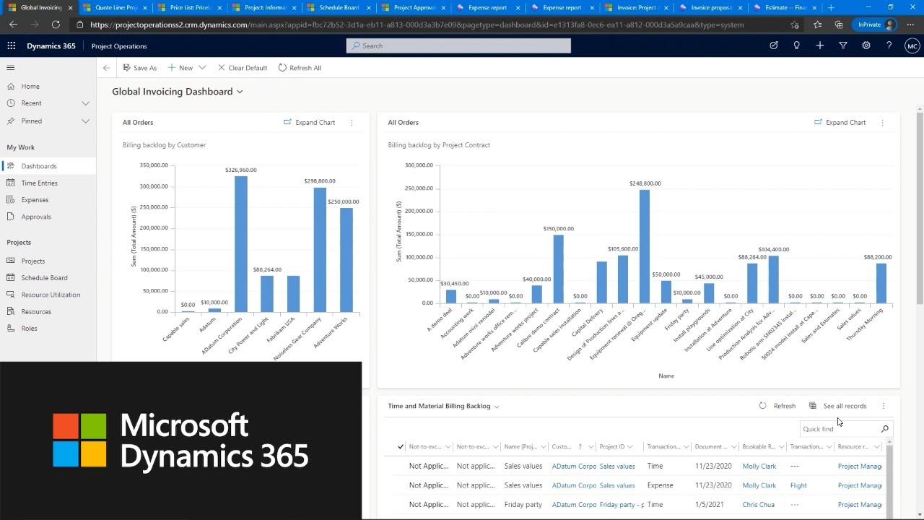
Task: Open the Name (Project) column header menu
Action: [526, 447]
